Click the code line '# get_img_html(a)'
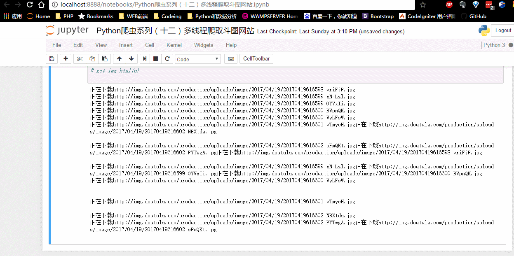 tap(115, 71)
